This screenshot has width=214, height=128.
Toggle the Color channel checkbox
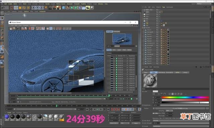[x=143, y=92]
